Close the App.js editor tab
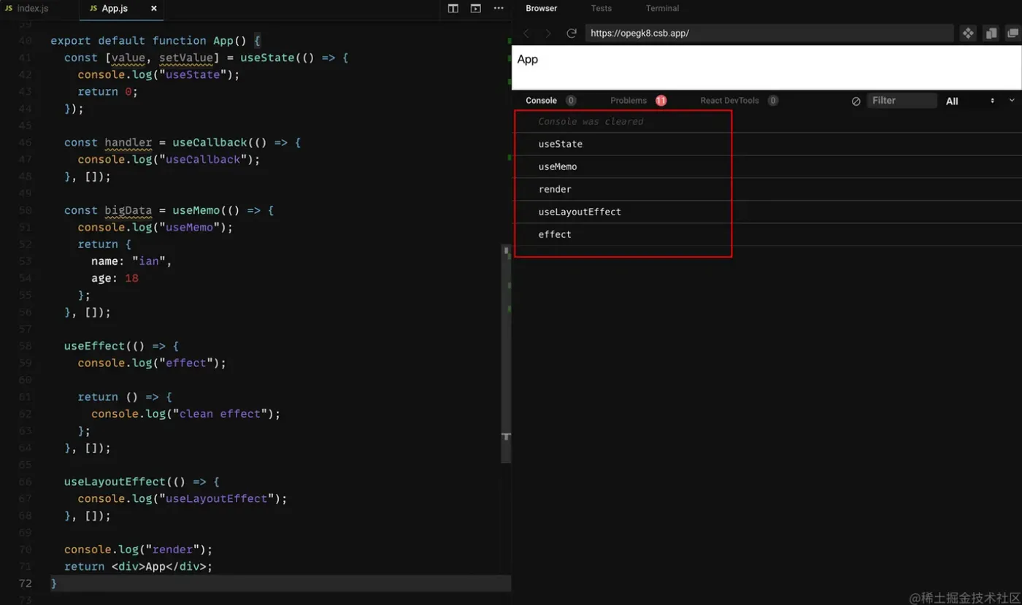 click(x=153, y=9)
